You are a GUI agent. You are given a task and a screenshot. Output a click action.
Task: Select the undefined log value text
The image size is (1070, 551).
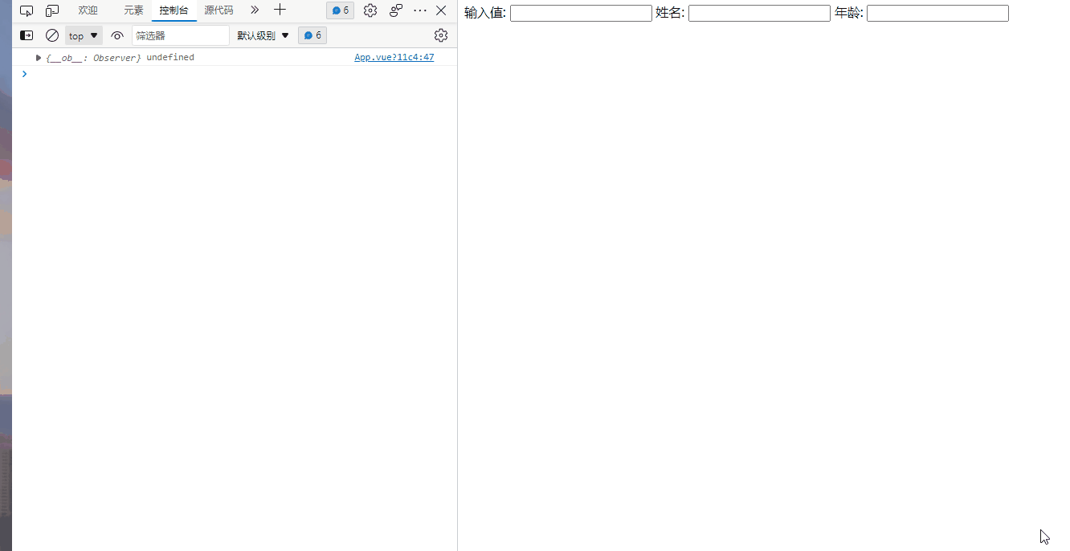point(170,58)
